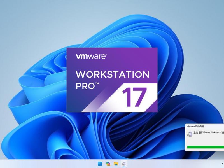This screenshot has height=168, width=224.
Task: Click the installer icon in the VMware dialog
Action: click(190, 134)
